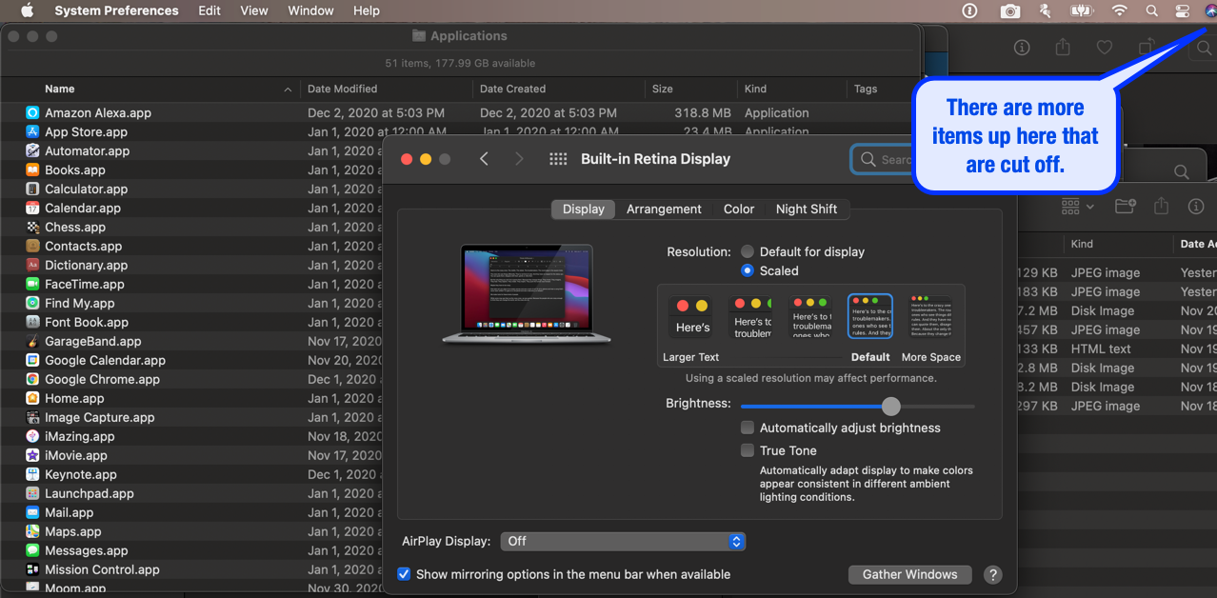Switch to the Color tab
1217x598 pixels.
pyautogui.click(x=739, y=209)
